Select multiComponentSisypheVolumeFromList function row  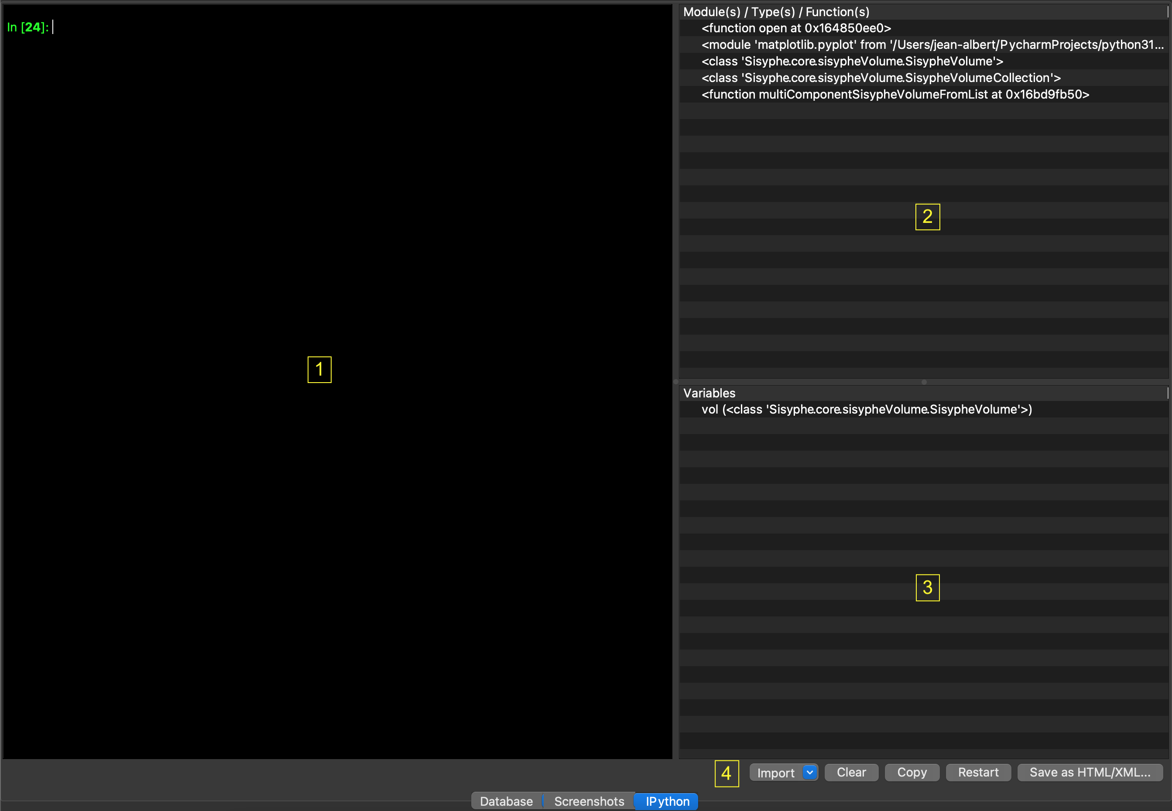pyautogui.click(x=923, y=94)
